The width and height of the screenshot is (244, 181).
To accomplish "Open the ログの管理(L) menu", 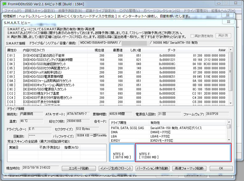I will tap(129, 11).
